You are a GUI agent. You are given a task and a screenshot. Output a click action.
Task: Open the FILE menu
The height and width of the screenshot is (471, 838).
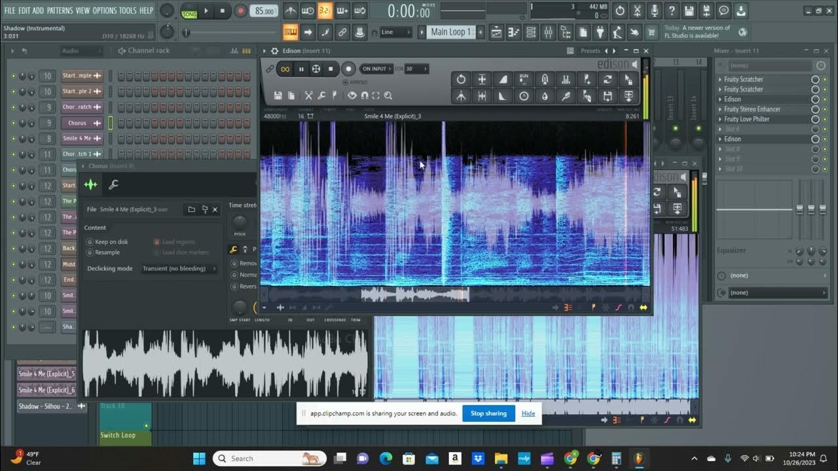pos(10,10)
